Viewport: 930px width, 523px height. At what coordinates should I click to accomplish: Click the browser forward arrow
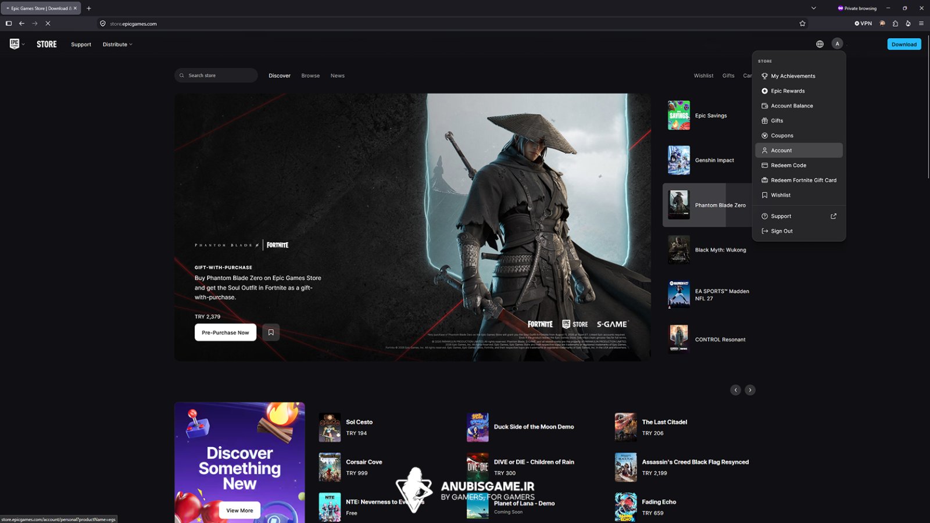click(35, 24)
